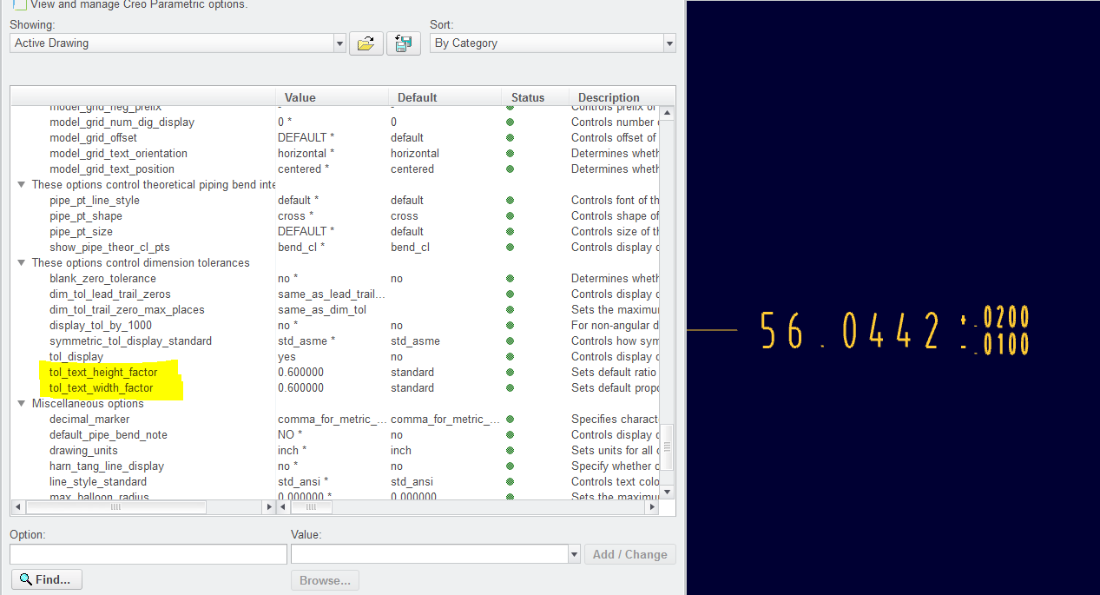Save configuration file disk icon
The width and height of the screenshot is (1100, 595).
coord(404,43)
